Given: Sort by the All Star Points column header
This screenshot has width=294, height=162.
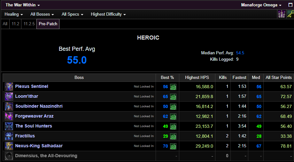Looking at the screenshot, I should click(278, 77).
